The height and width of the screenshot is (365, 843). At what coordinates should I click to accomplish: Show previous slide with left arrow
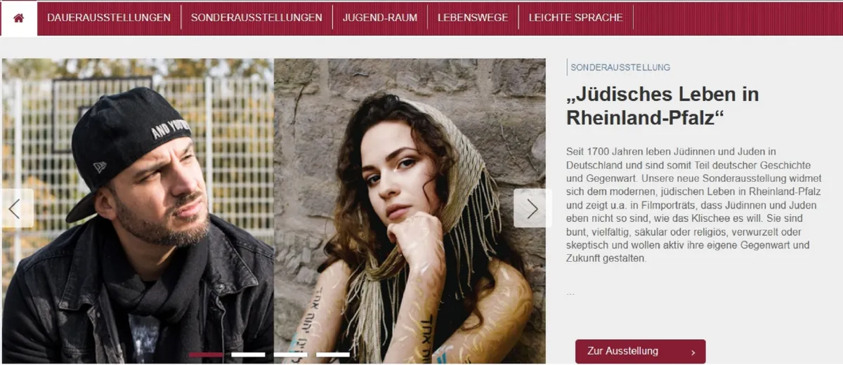pyautogui.click(x=16, y=208)
